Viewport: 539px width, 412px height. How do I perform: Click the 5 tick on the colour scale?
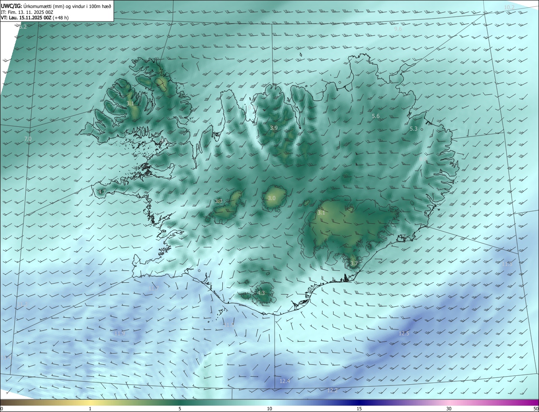click(x=180, y=409)
